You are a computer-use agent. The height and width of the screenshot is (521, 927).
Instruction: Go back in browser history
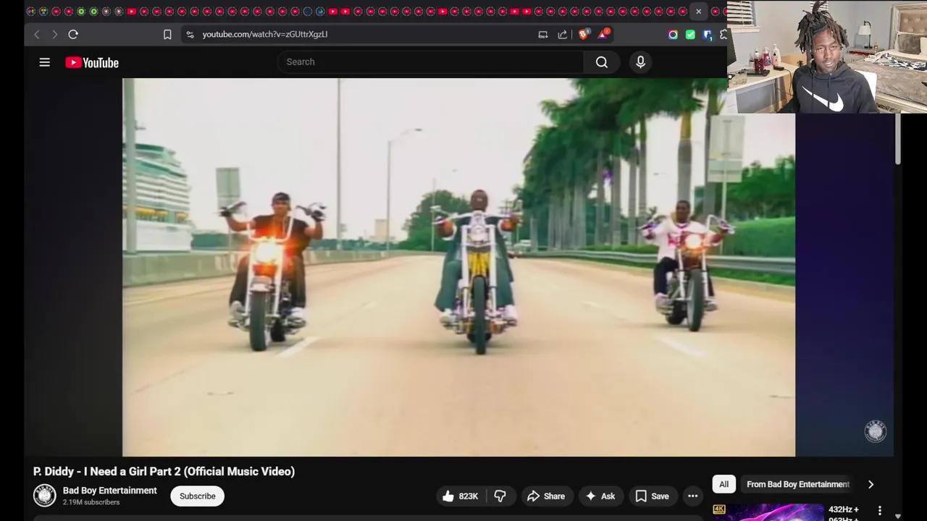37,34
